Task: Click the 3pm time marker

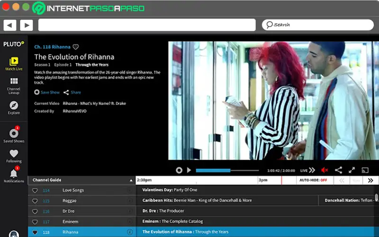Action: [x=263, y=180]
